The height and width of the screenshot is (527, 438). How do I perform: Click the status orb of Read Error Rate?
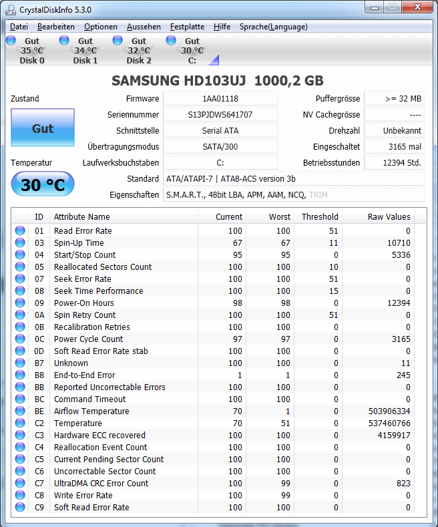[20, 230]
